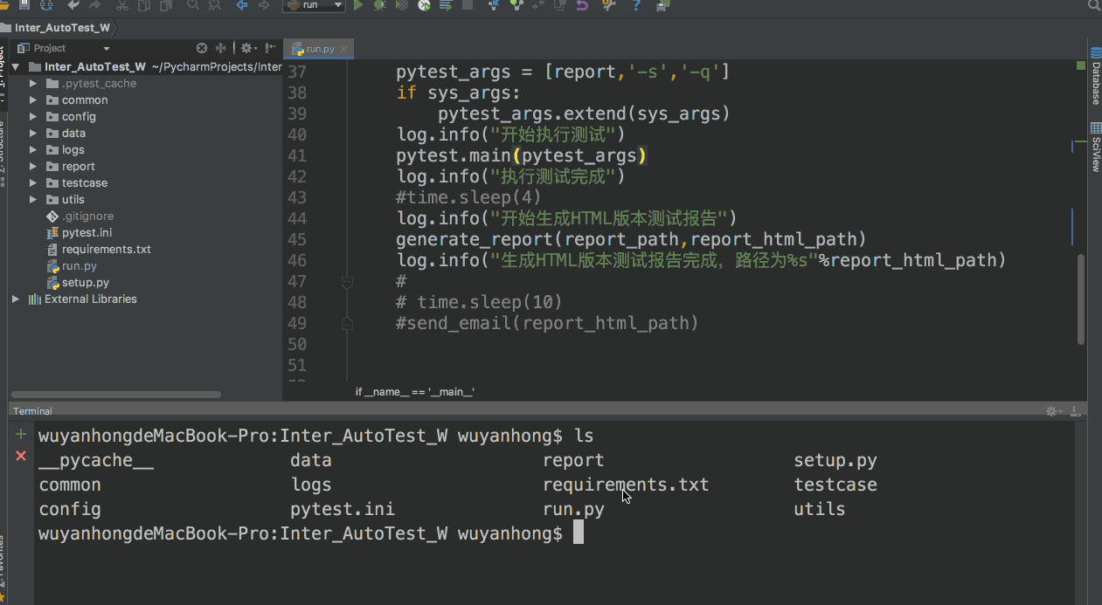Expand the utils folder arrow
Viewport: 1102px width, 605px height.
coord(32,200)
